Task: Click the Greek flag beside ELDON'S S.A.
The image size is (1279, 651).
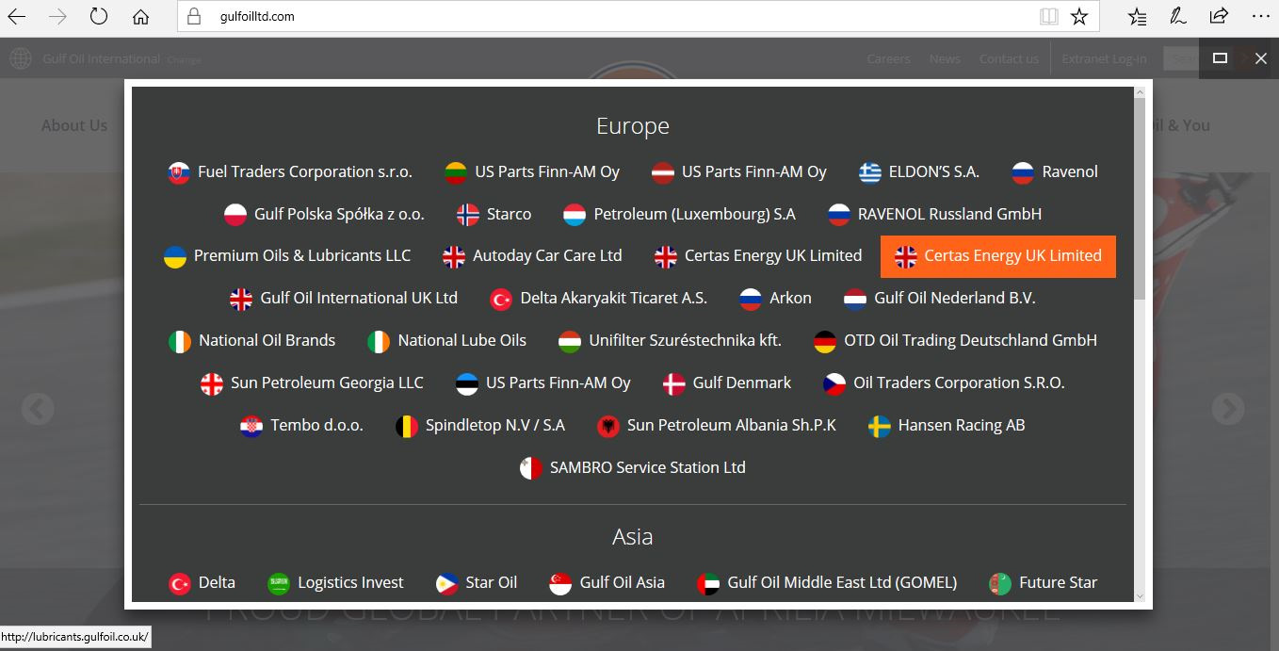Action: pyautogui.click(x=870, y=172)
